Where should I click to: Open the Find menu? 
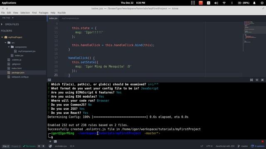pyautogui.click(x=34, y=13)
